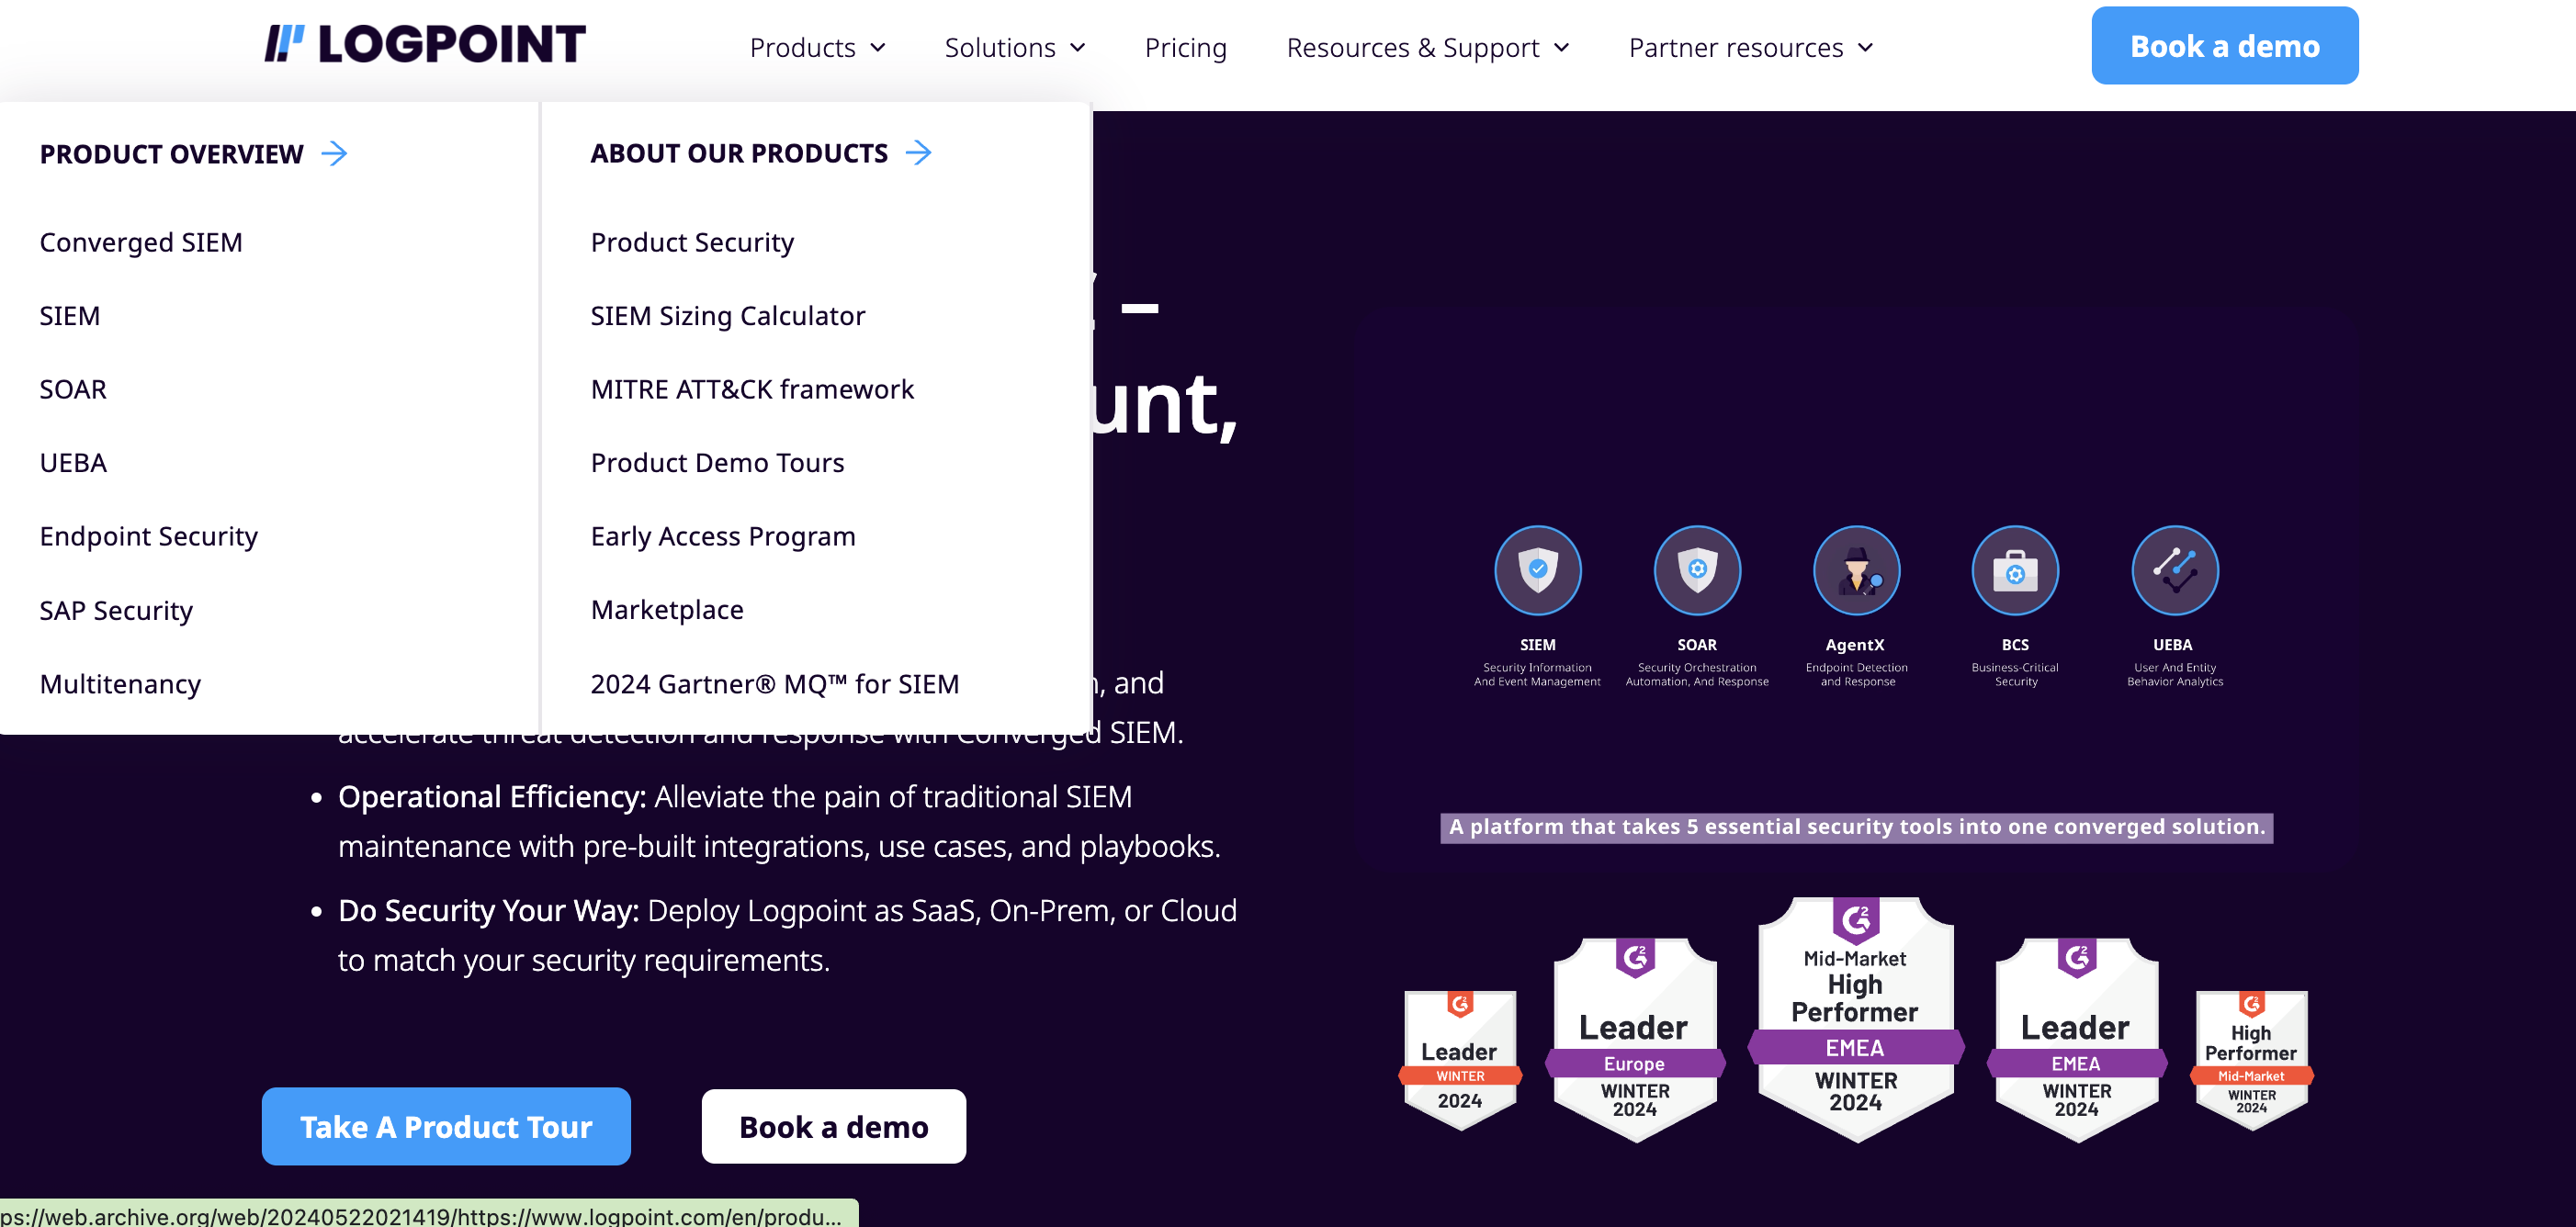Click the Product Overview arrow icon

coord(334,153)
